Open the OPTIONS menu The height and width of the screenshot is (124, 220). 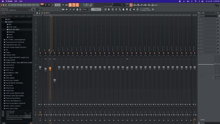[29, 5]
